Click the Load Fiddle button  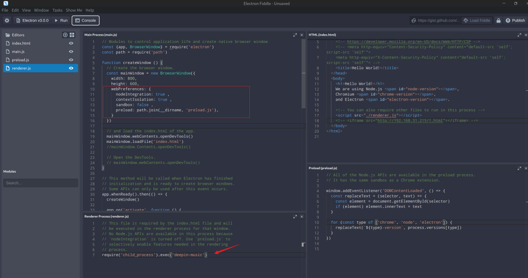coord(477,20)
